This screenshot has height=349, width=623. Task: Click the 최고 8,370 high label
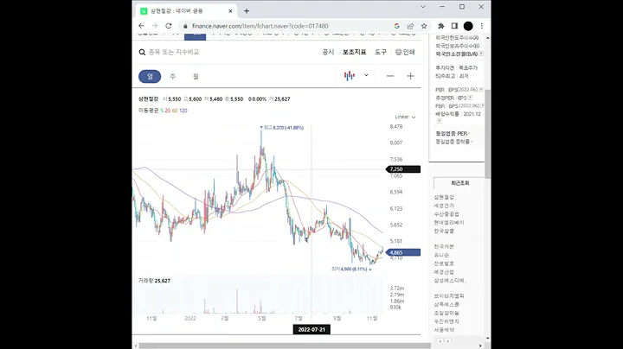click(282, 128)
